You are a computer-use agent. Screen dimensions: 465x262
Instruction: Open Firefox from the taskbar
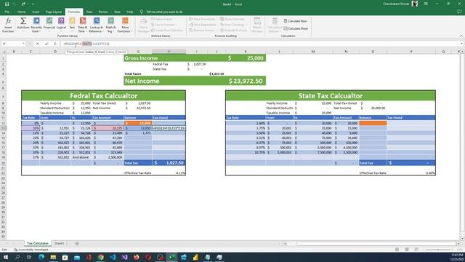136,257
